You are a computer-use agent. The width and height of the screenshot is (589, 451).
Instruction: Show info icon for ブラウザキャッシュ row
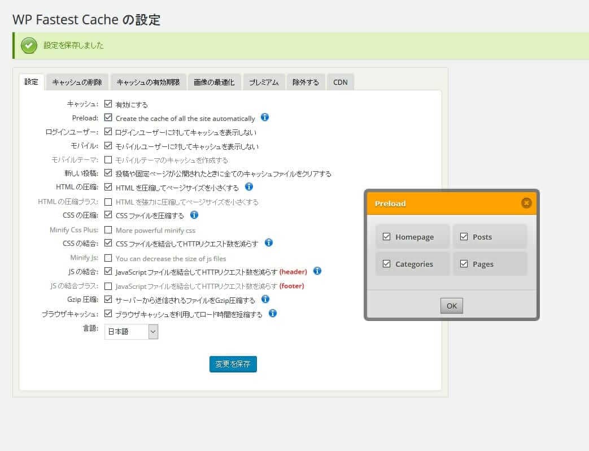coord(273,314)
